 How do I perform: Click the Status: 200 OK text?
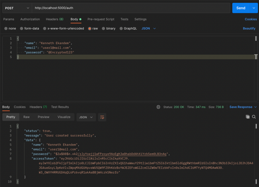[173, 107]
